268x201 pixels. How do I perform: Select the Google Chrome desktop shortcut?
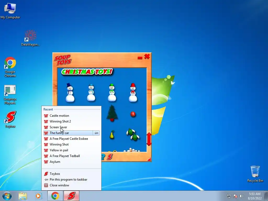[10, 67]
